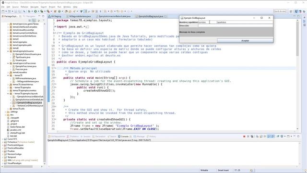Click the Debug toolbar icon

(x=29, y=12)
